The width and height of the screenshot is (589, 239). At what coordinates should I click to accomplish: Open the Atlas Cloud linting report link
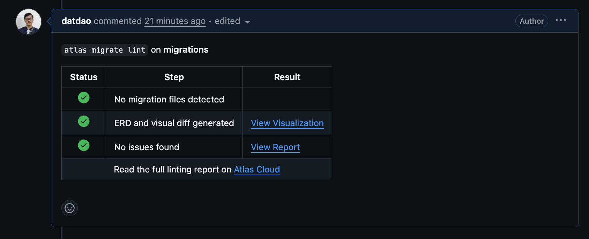(257, 170)
